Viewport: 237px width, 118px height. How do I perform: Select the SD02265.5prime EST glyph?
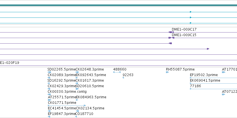(x=49, y=72)
